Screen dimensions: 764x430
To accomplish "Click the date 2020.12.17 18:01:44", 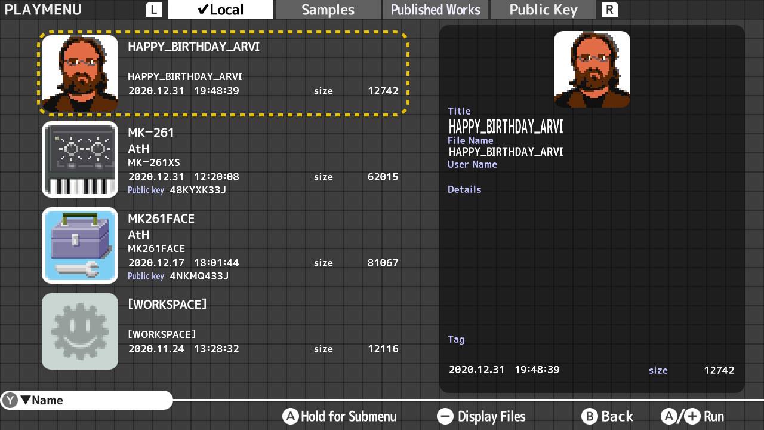I will point(184,263).
